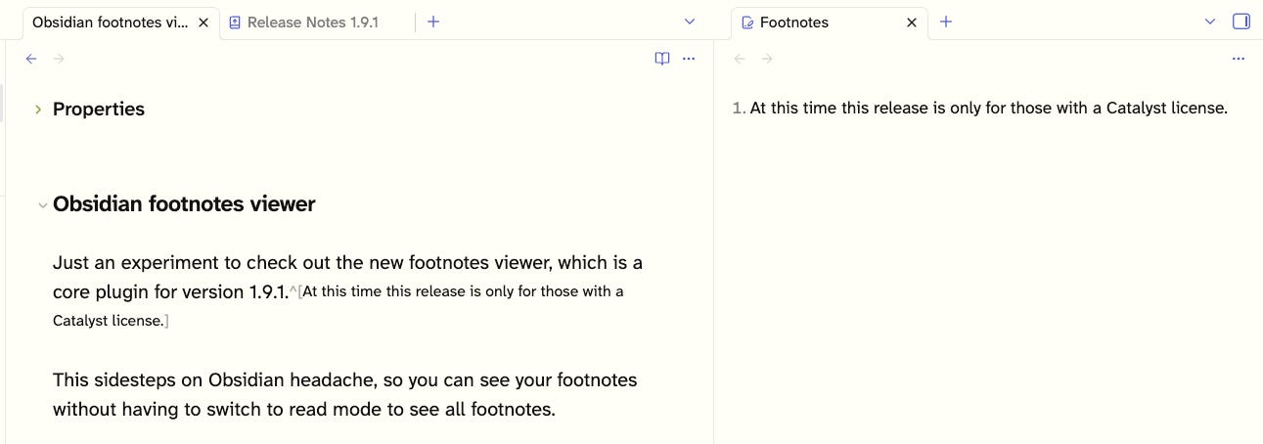Image resolution: width=1263 pixels, height=444 pixels.
Task: Click the inline footnote about Catalyst license
Action: click(x=338, y=306)
